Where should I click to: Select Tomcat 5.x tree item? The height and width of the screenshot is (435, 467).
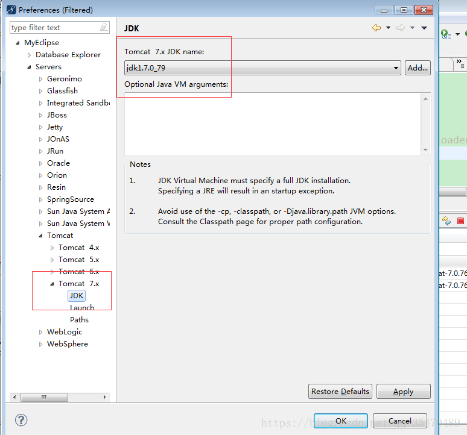[78, 260]
